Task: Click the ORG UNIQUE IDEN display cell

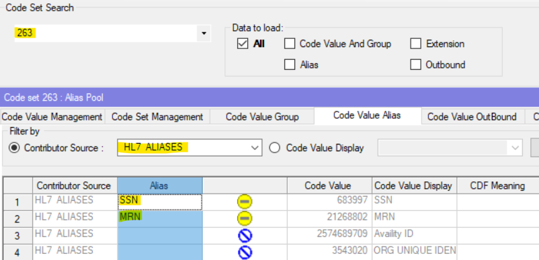Action: tap(414, 253)
